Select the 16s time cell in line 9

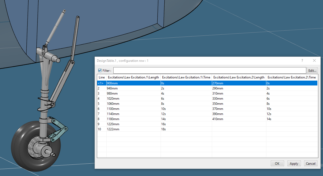click(164, 124)
